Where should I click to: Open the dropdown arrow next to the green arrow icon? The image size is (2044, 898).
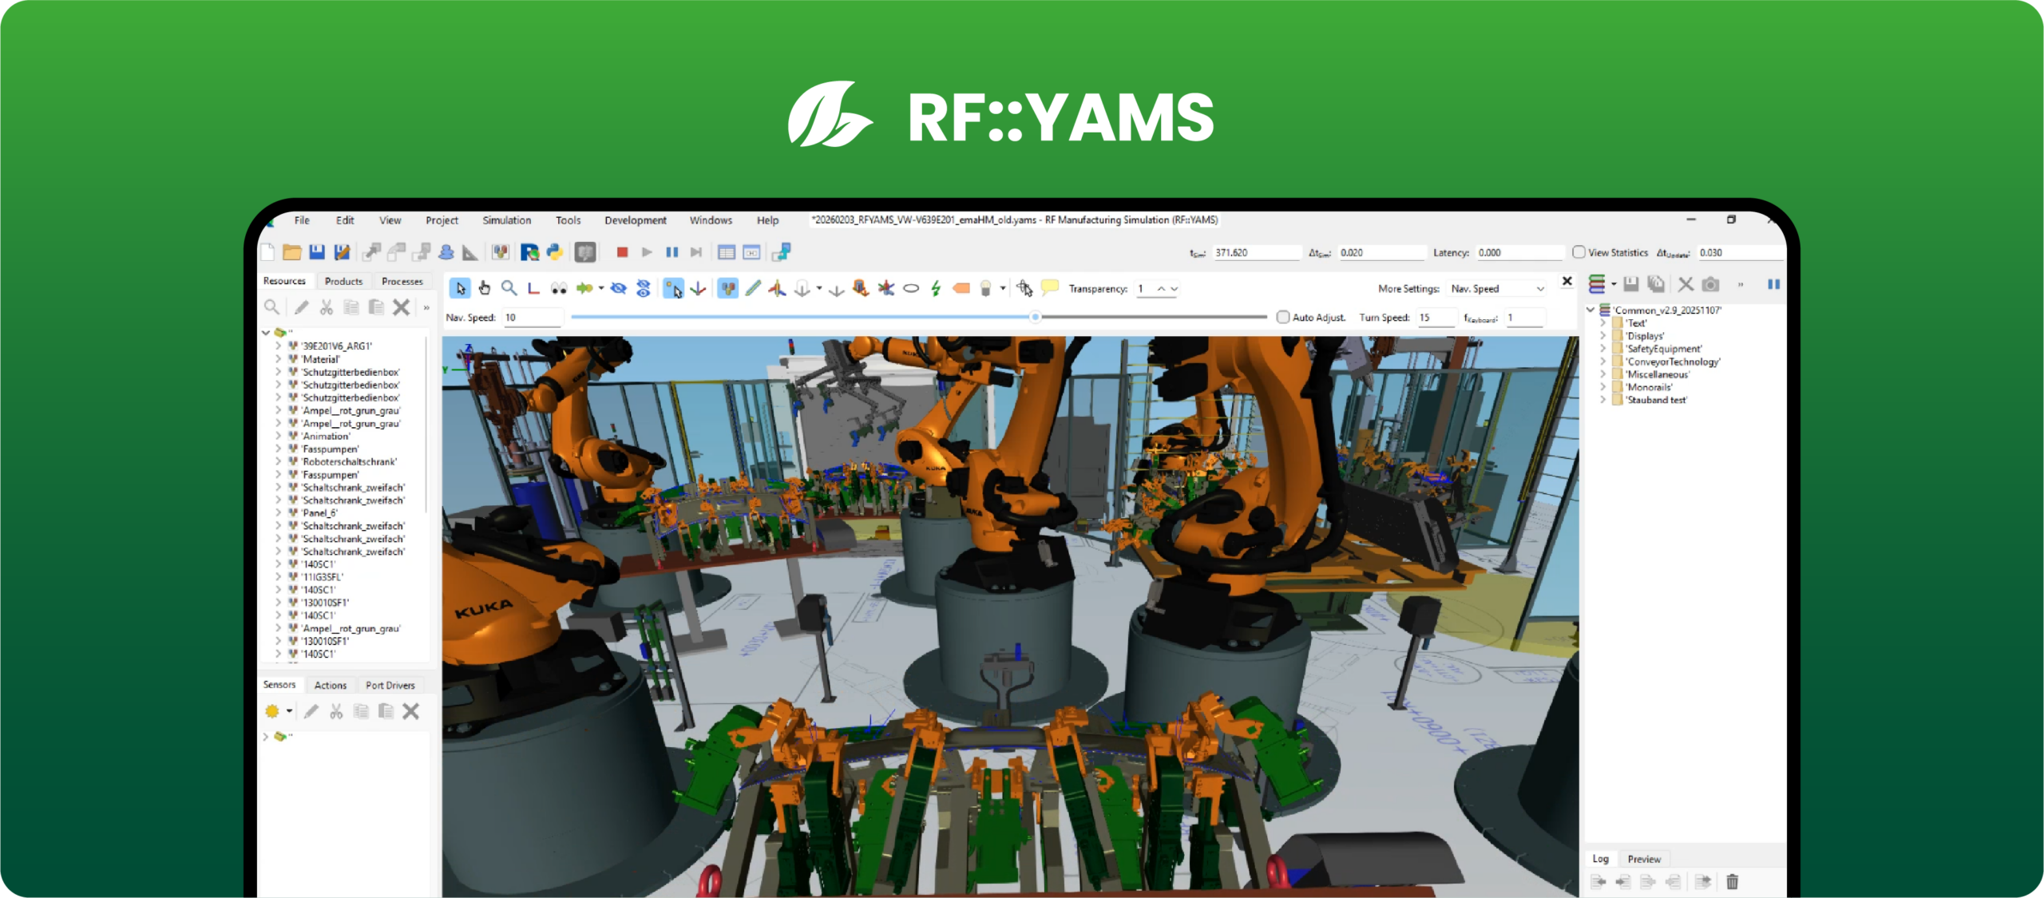[601, 288]
